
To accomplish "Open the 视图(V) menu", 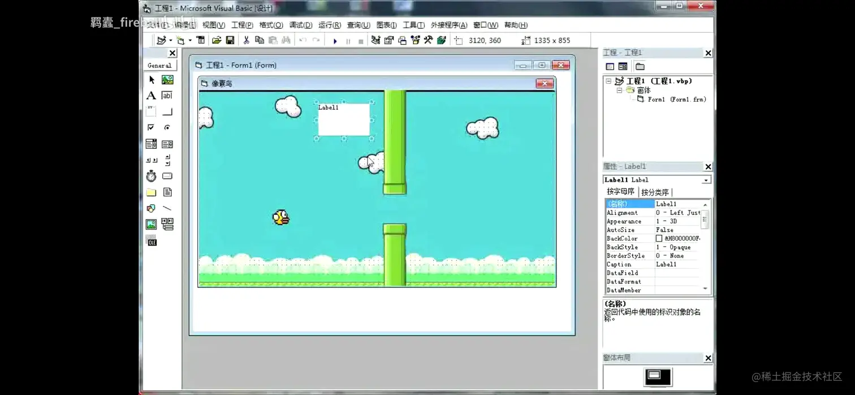I will [x=214, y=25].
